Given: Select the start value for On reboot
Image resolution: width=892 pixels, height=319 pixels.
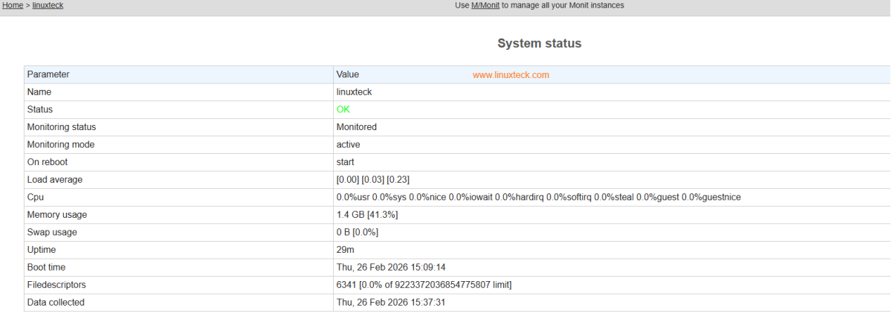Looking at the screenshot, I should pyautogui.click(x=346, y=162).
